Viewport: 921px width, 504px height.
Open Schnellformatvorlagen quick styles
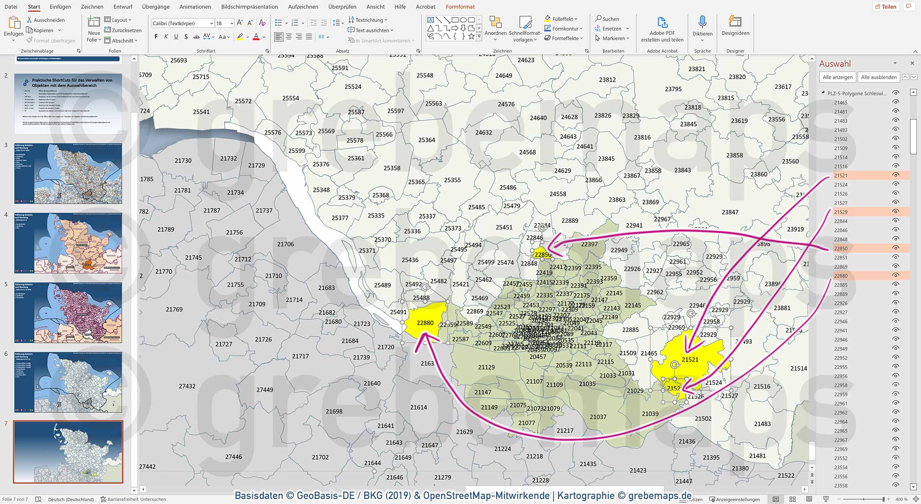[x=525, y=28]
